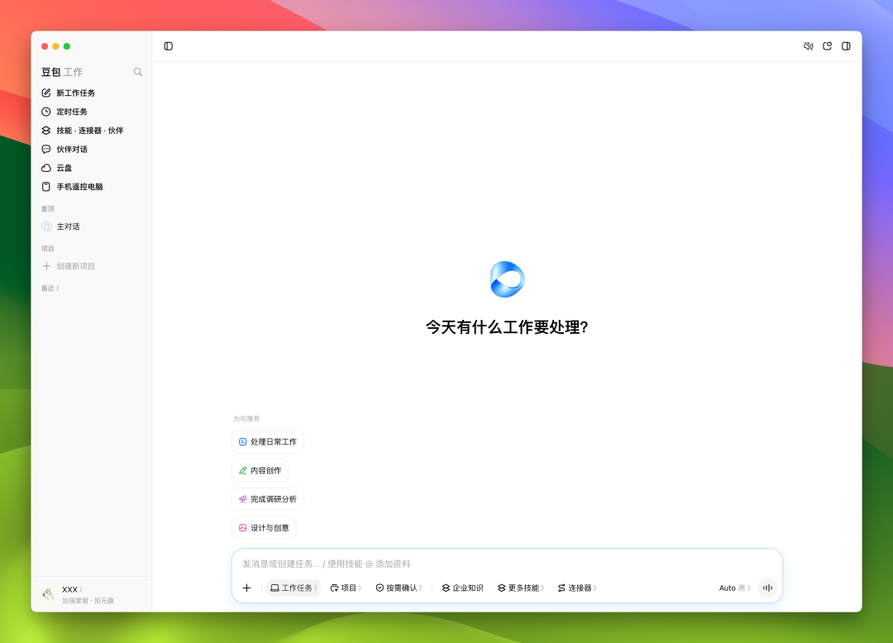The width and height of the screenshot is (893, 643).
Task: Start a 新工作任务 (new work task)
Action: click(x=91, y=93)
